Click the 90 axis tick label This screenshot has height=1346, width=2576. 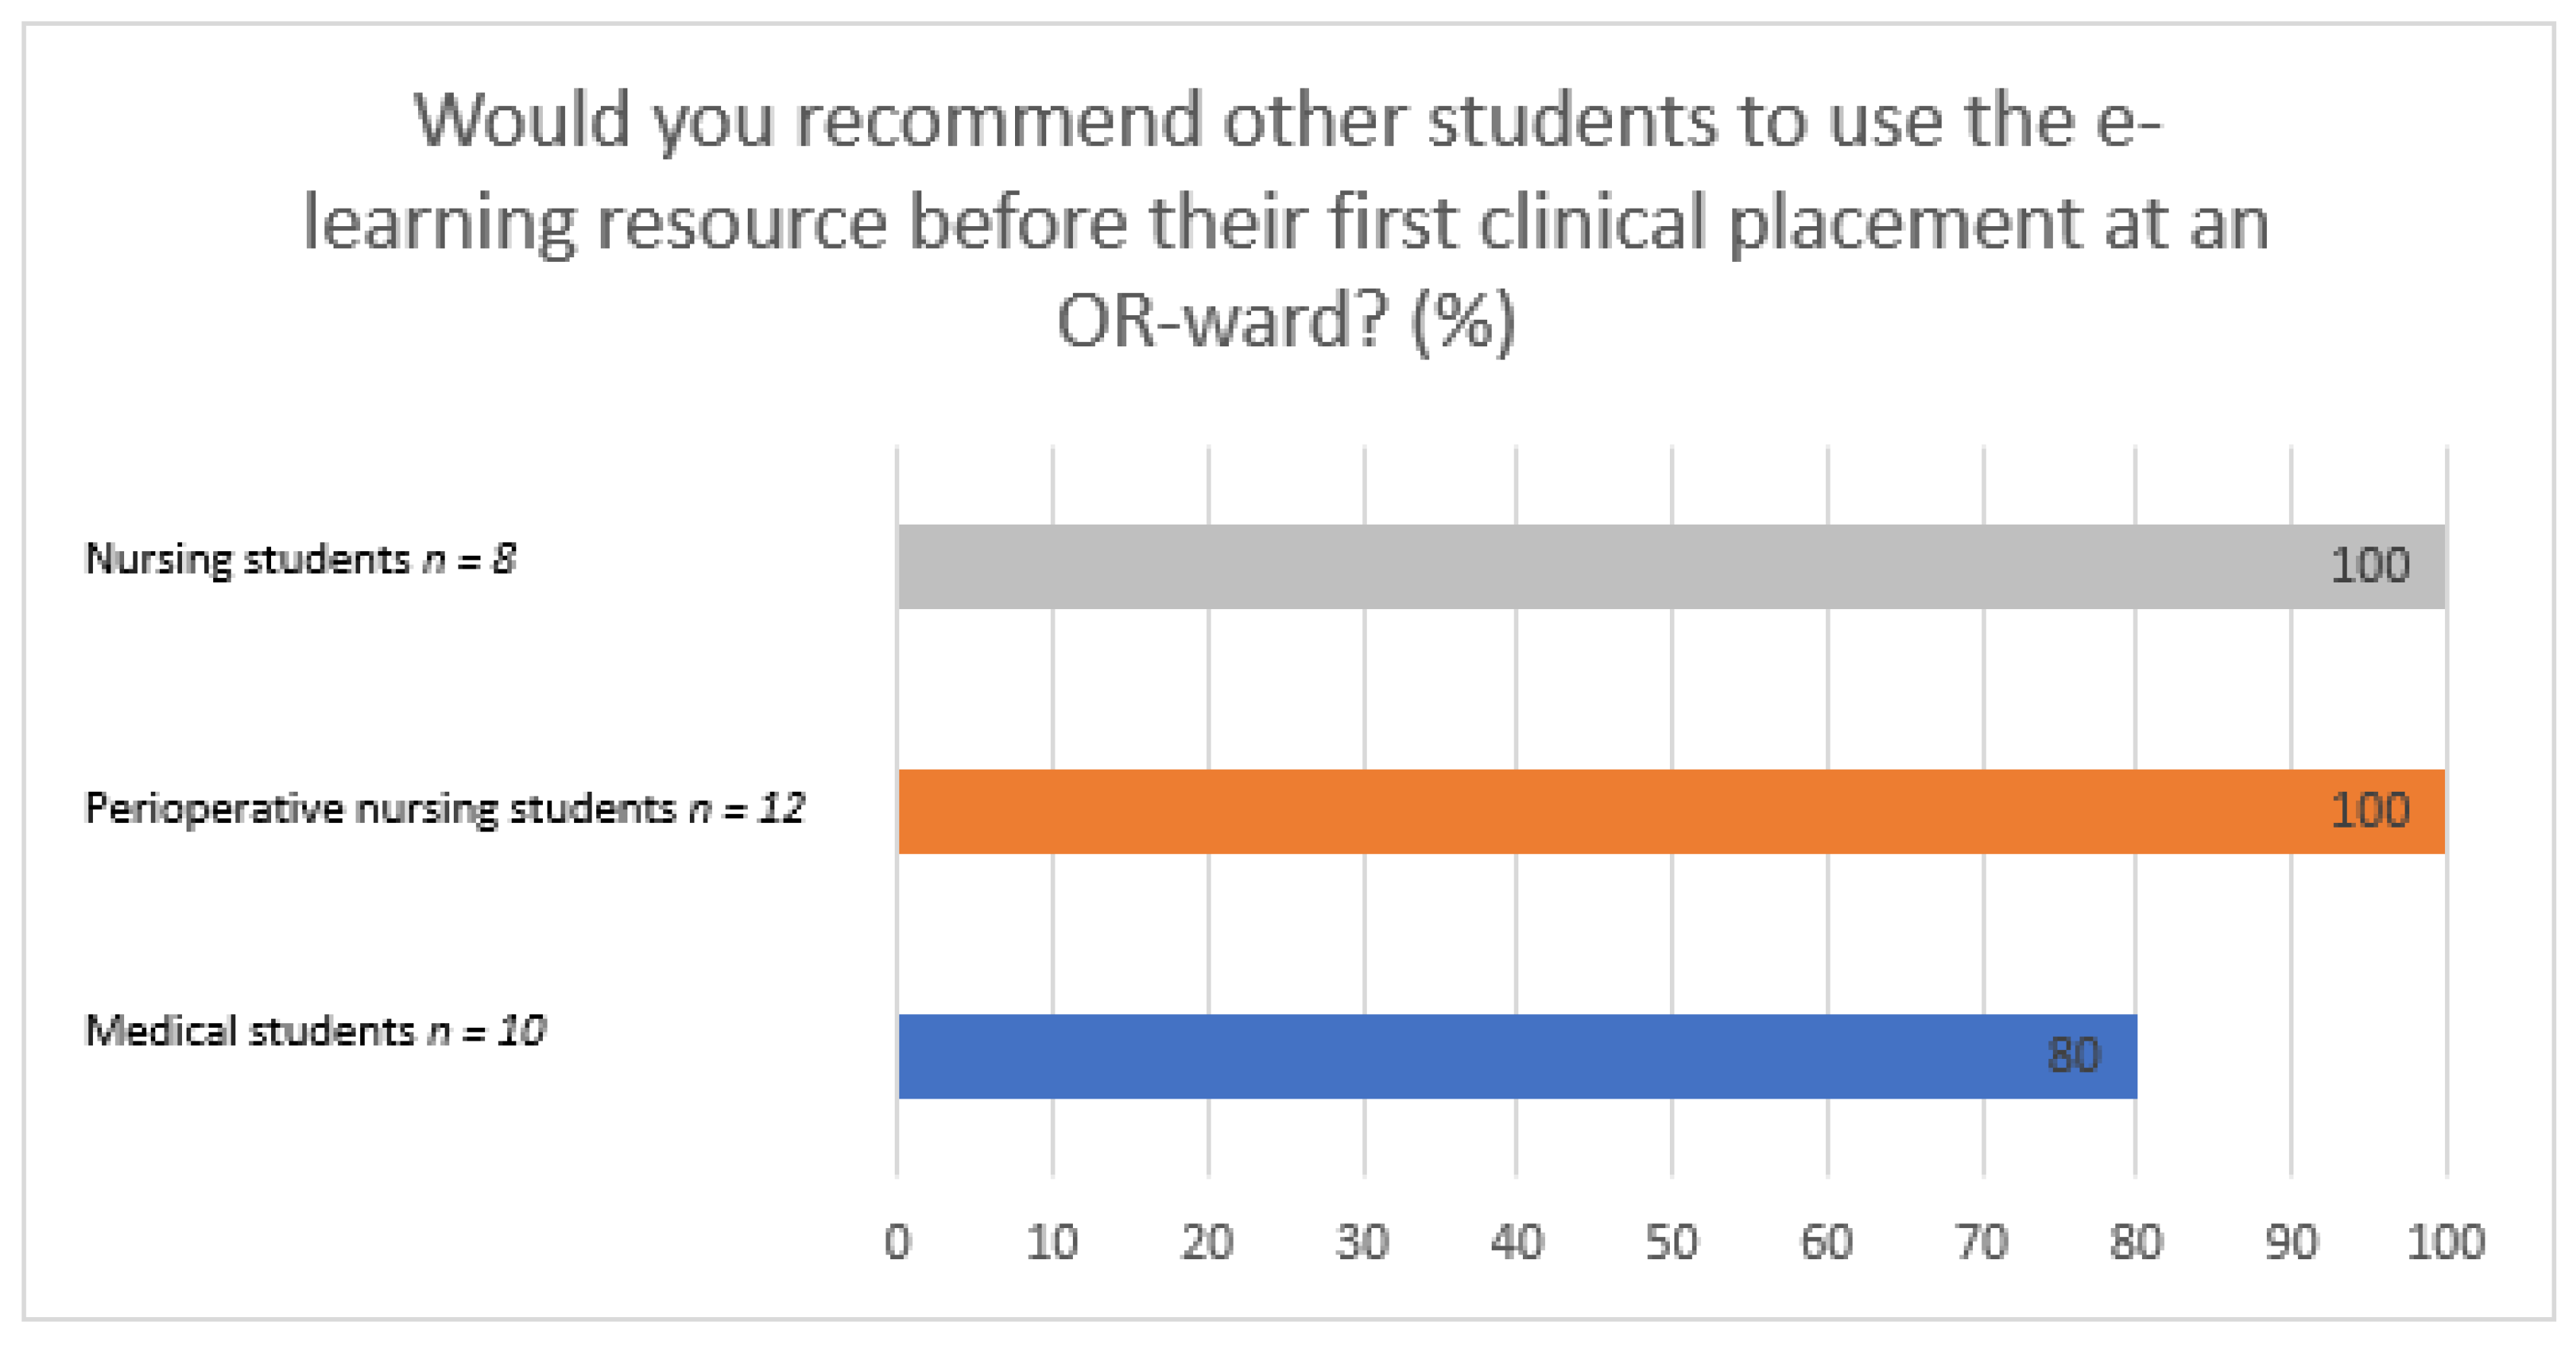[2291, 1243]
